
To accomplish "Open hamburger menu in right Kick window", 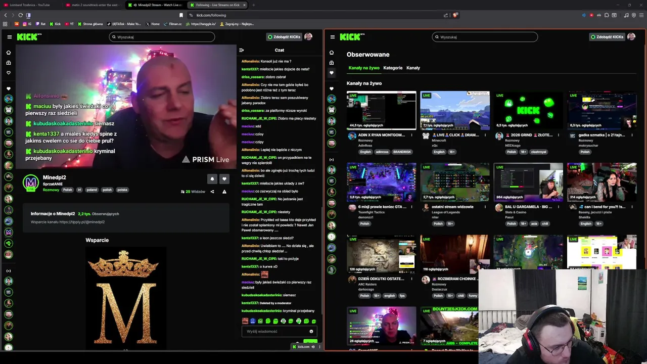I will pyautogui.click(x=332, y=37).
